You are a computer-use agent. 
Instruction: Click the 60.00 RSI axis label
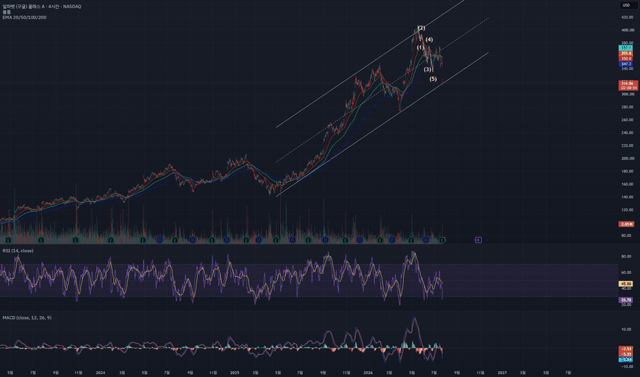coord(626,272)
